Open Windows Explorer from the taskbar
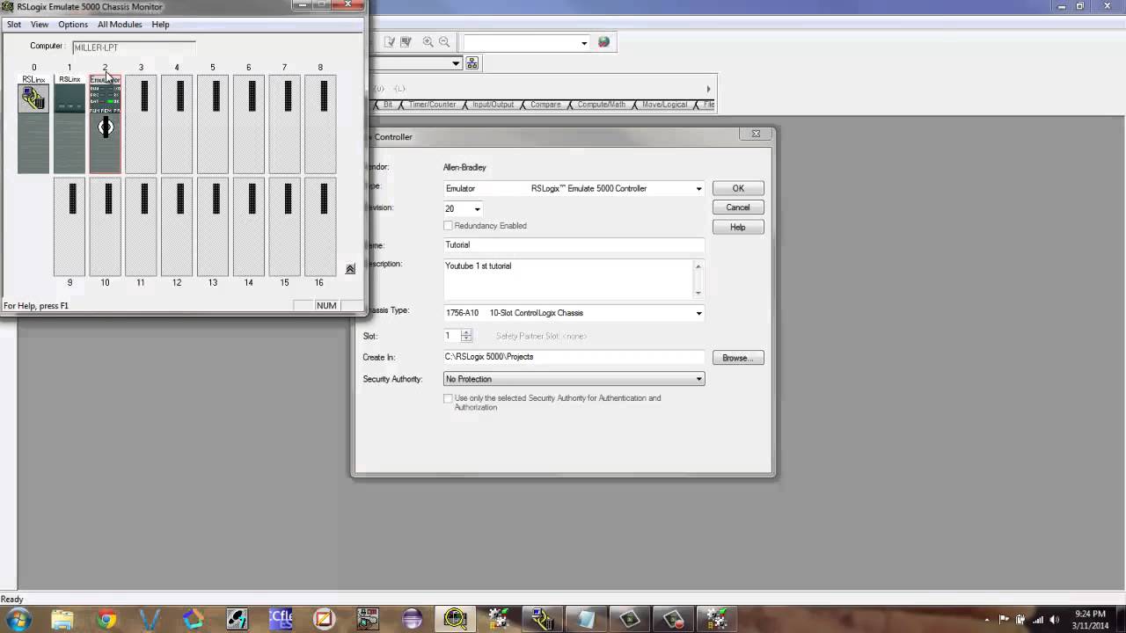 (62, 619)
